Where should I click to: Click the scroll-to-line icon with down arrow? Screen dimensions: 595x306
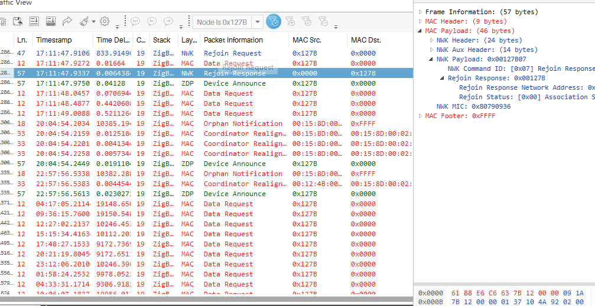point(34,21)
